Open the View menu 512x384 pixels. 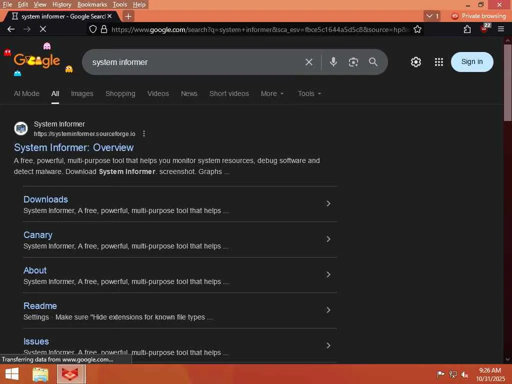tap(40, 4)
